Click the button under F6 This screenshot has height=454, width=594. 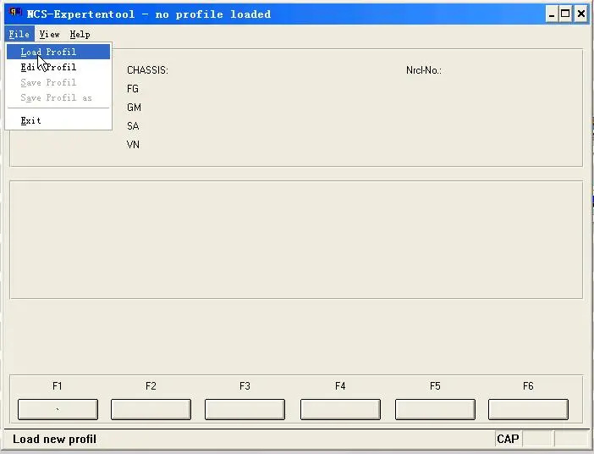[528, 409]
